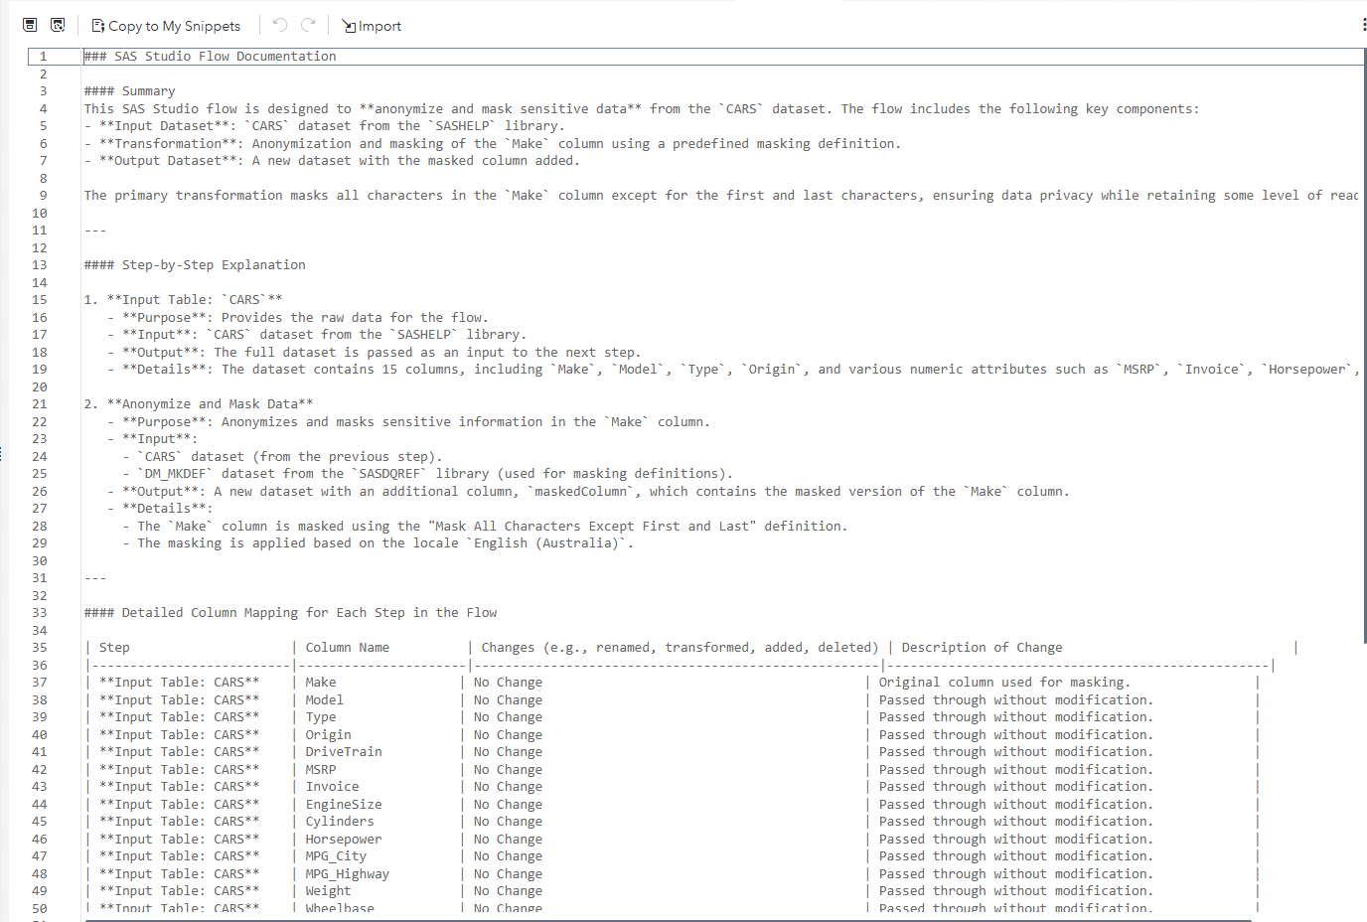Screen dimensions: 1367x922
Task: Click the 'MSRP' cell in the mapping table
Action: [321, 770]
